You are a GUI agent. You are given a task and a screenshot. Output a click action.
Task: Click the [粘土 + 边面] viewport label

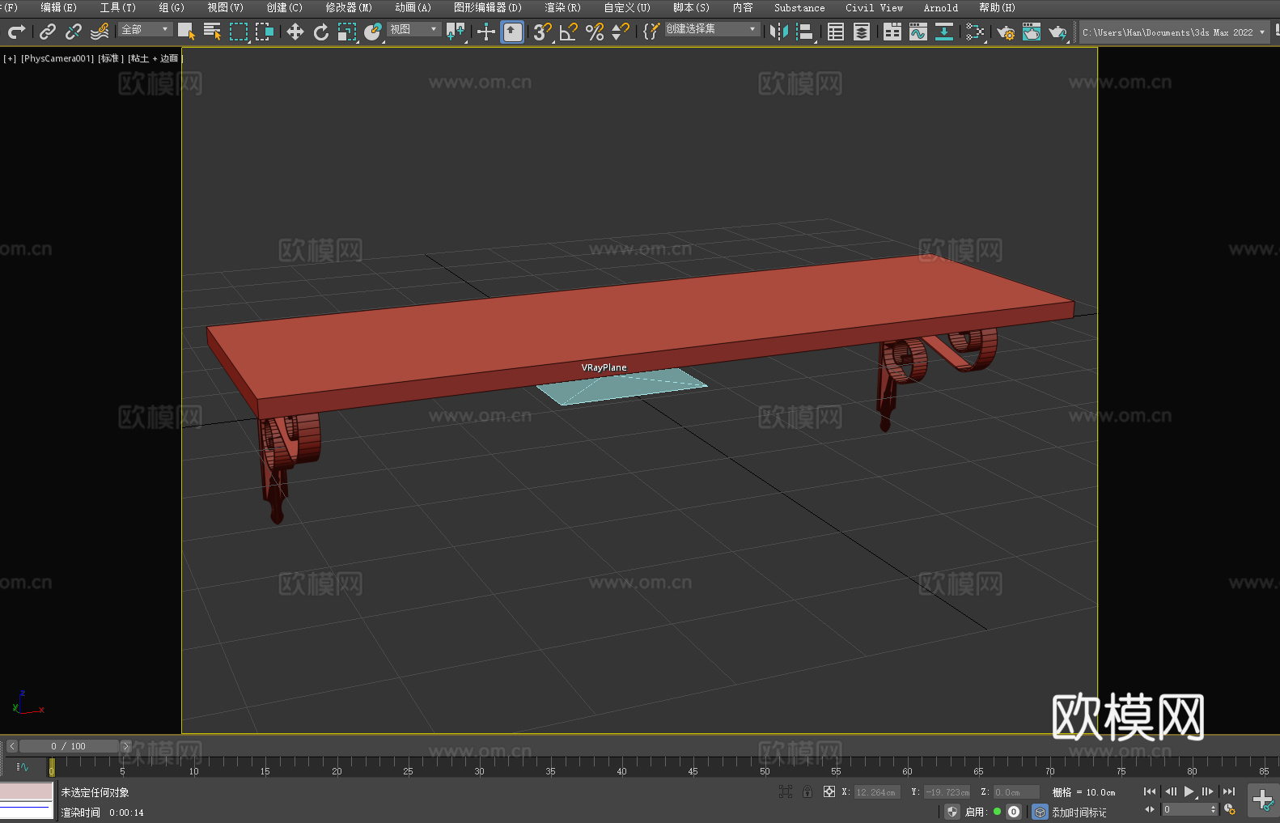tap(155, 58)
